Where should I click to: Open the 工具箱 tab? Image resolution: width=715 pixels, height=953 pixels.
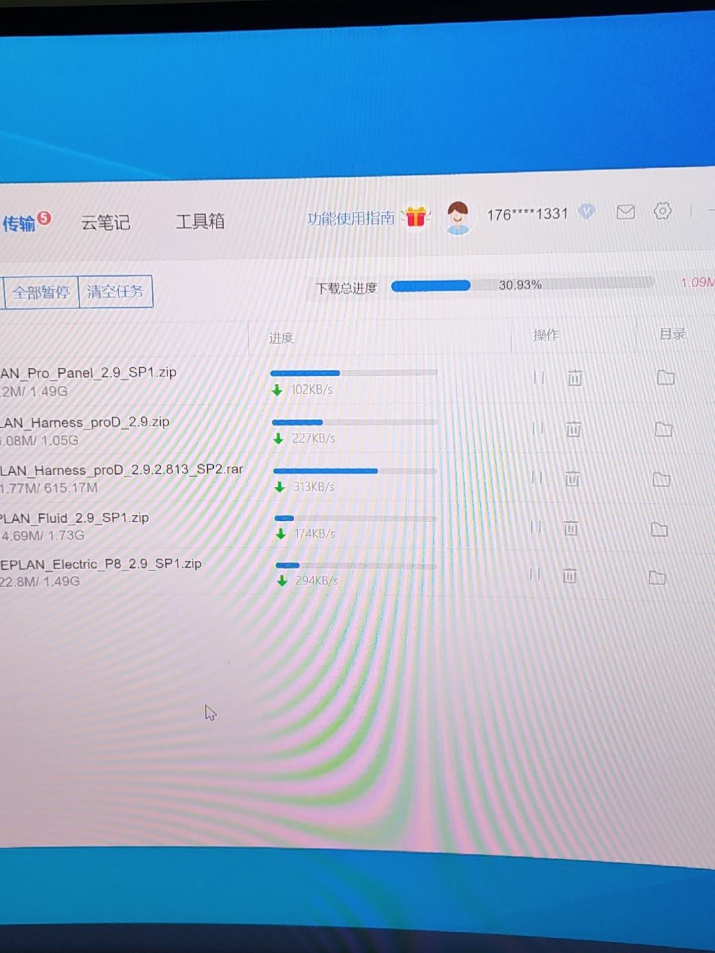pos(200,221)
